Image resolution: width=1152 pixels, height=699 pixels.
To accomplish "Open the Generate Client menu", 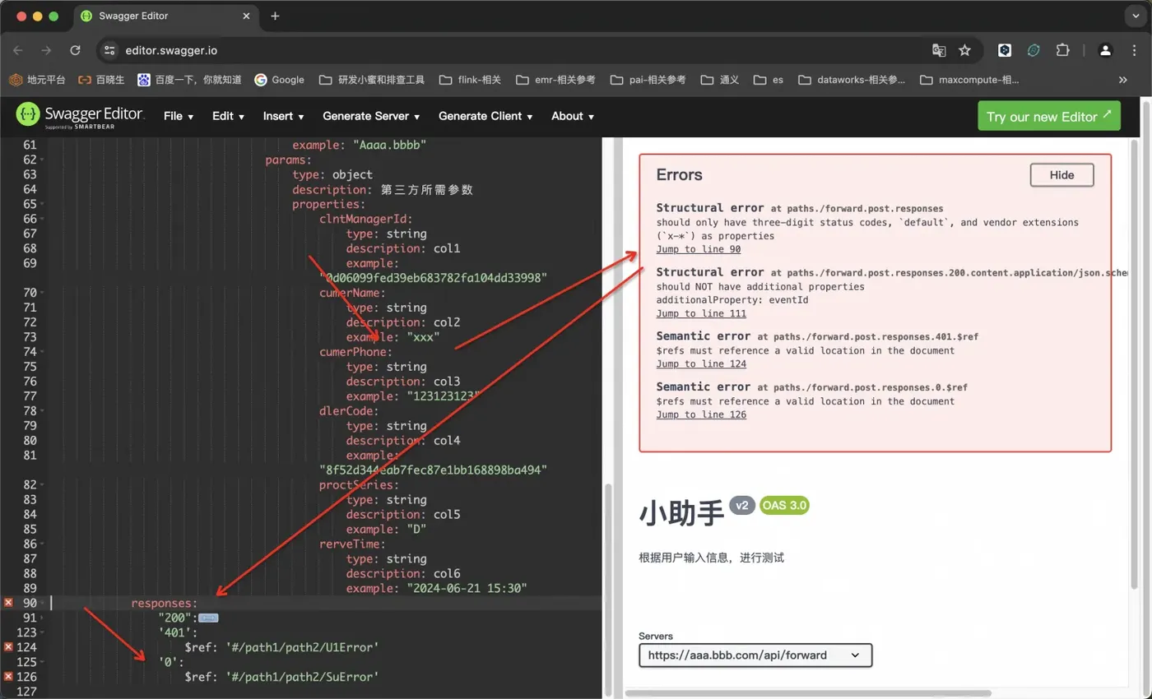I will click(x=485, y=116).
